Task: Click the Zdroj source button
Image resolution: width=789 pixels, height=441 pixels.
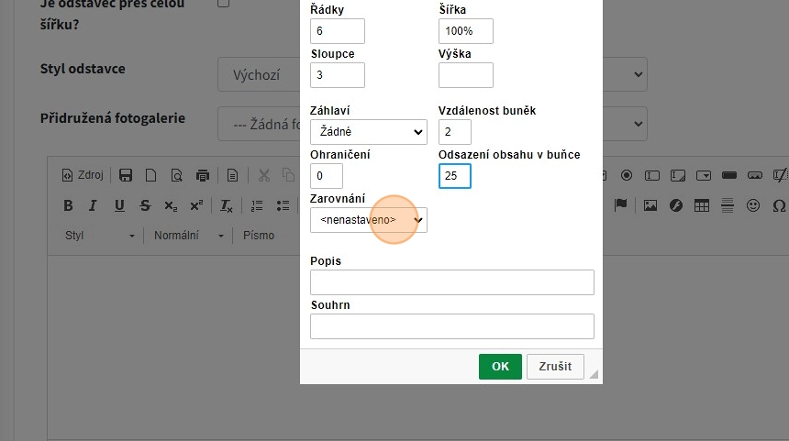Action: [x=83, y=175]
